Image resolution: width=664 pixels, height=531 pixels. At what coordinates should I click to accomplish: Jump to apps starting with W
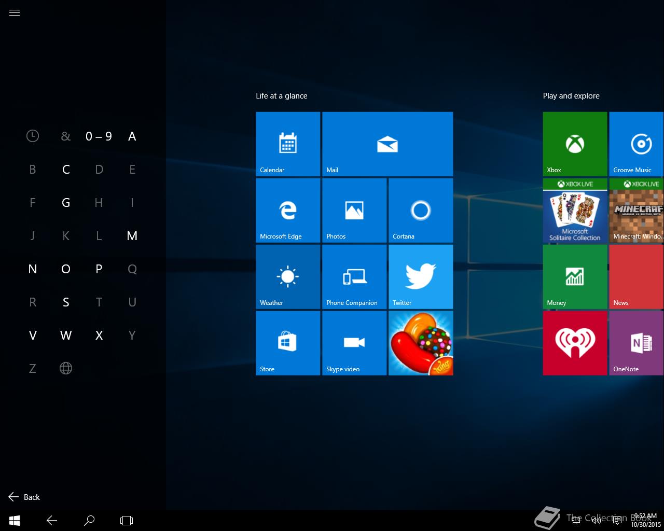pos(66,336)
